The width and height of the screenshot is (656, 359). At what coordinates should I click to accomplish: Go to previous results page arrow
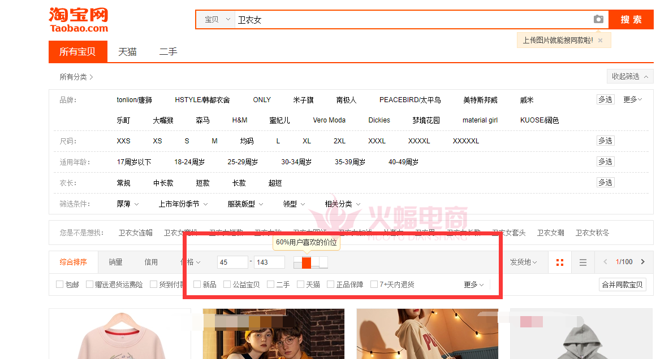click(x=605, y=262)
